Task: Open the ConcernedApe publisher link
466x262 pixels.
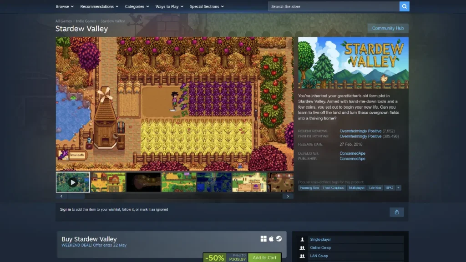Action: (353, 159)
